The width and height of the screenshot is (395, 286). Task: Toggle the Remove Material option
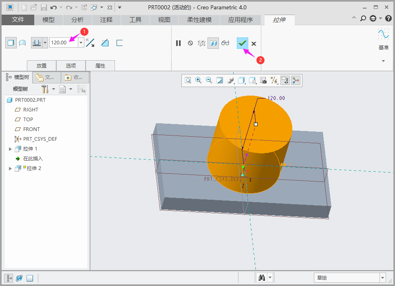[105, 43]
